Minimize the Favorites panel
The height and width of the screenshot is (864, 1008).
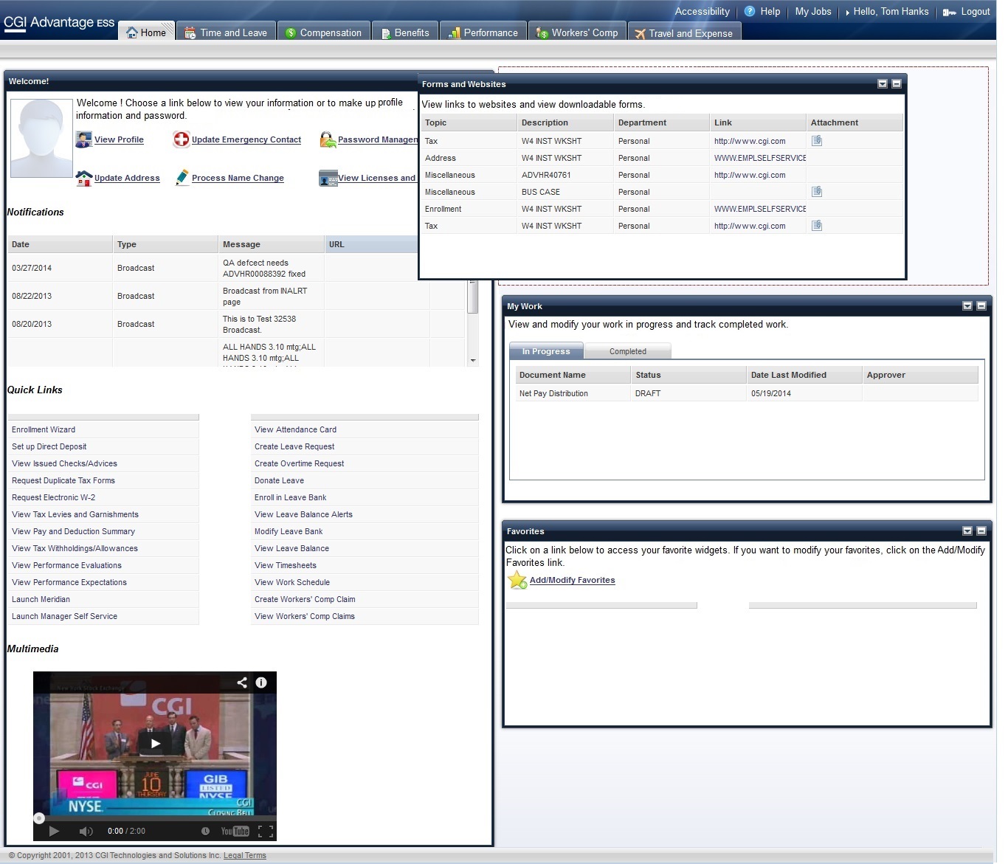(x=981, y=531)
